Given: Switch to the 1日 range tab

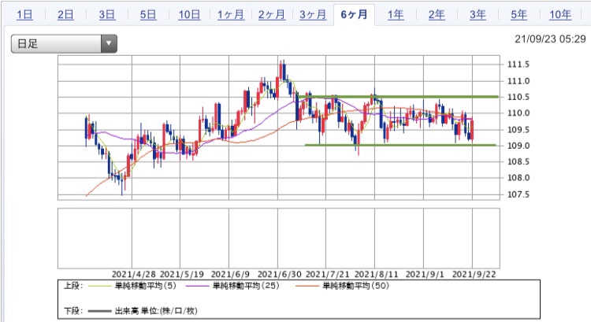Looking at the screenshot, I should [x=24, y=15].
